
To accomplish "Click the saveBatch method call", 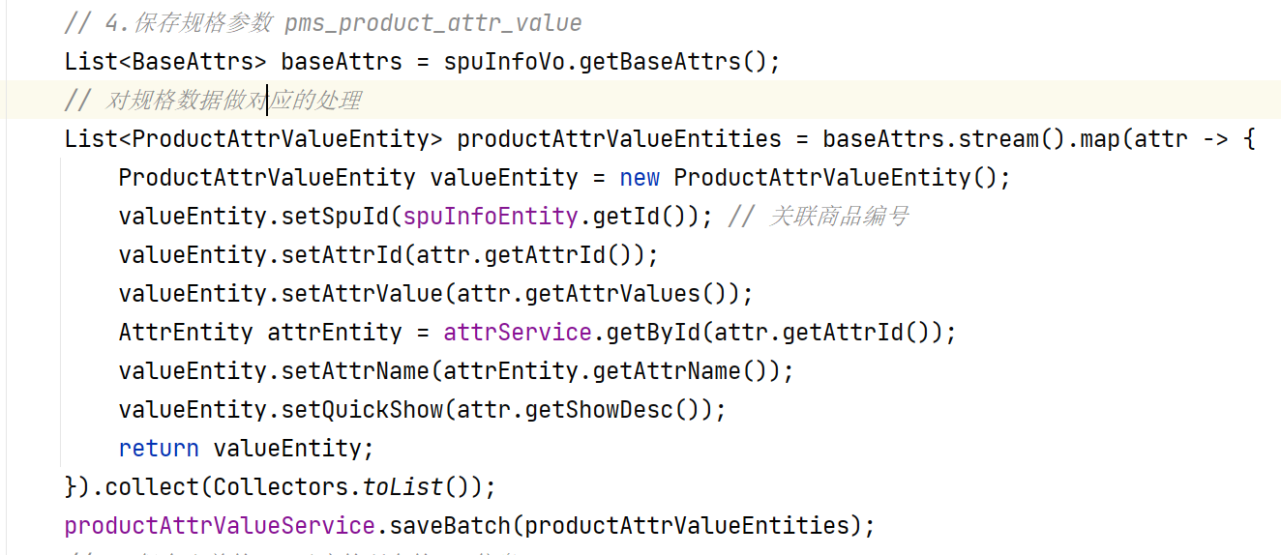I will 450,526.
